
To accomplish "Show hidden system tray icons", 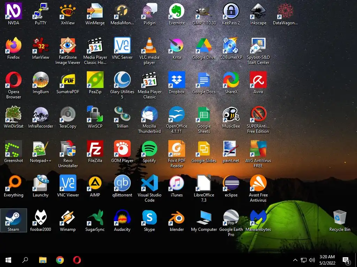I will point(295,260).
